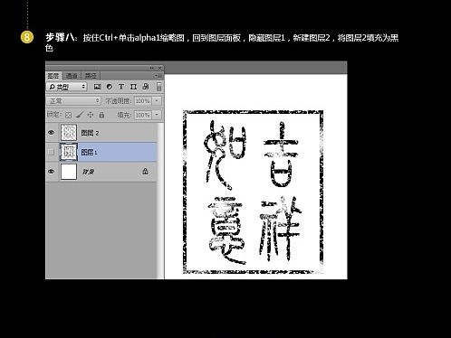The image size is (451, 338).
Task: Open the opacity slider arrow
Action: [157, 101]
